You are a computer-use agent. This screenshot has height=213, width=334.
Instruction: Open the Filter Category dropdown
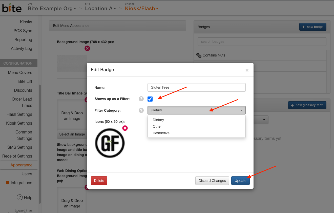[197, 110]
